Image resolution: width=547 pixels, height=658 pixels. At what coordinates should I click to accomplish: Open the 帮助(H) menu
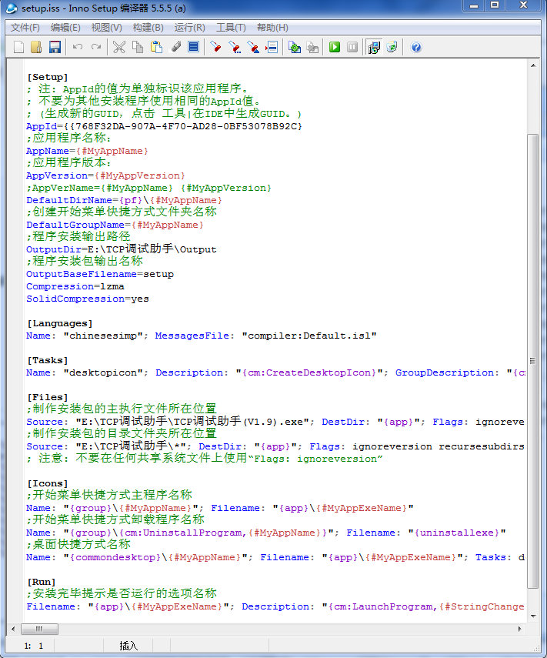click(272, 28)
